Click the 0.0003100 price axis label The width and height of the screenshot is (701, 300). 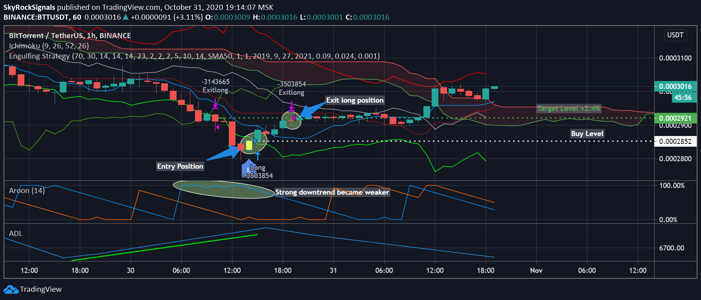[675, 58]
